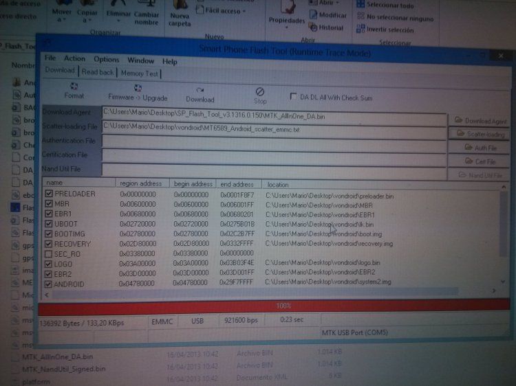Select the recovery.img location entry

point(329,244)
